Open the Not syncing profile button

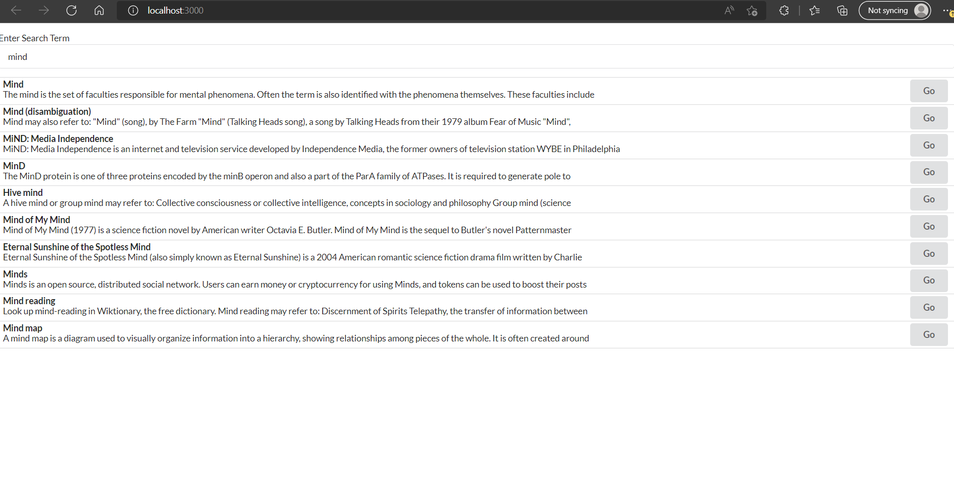coord(895,11)
